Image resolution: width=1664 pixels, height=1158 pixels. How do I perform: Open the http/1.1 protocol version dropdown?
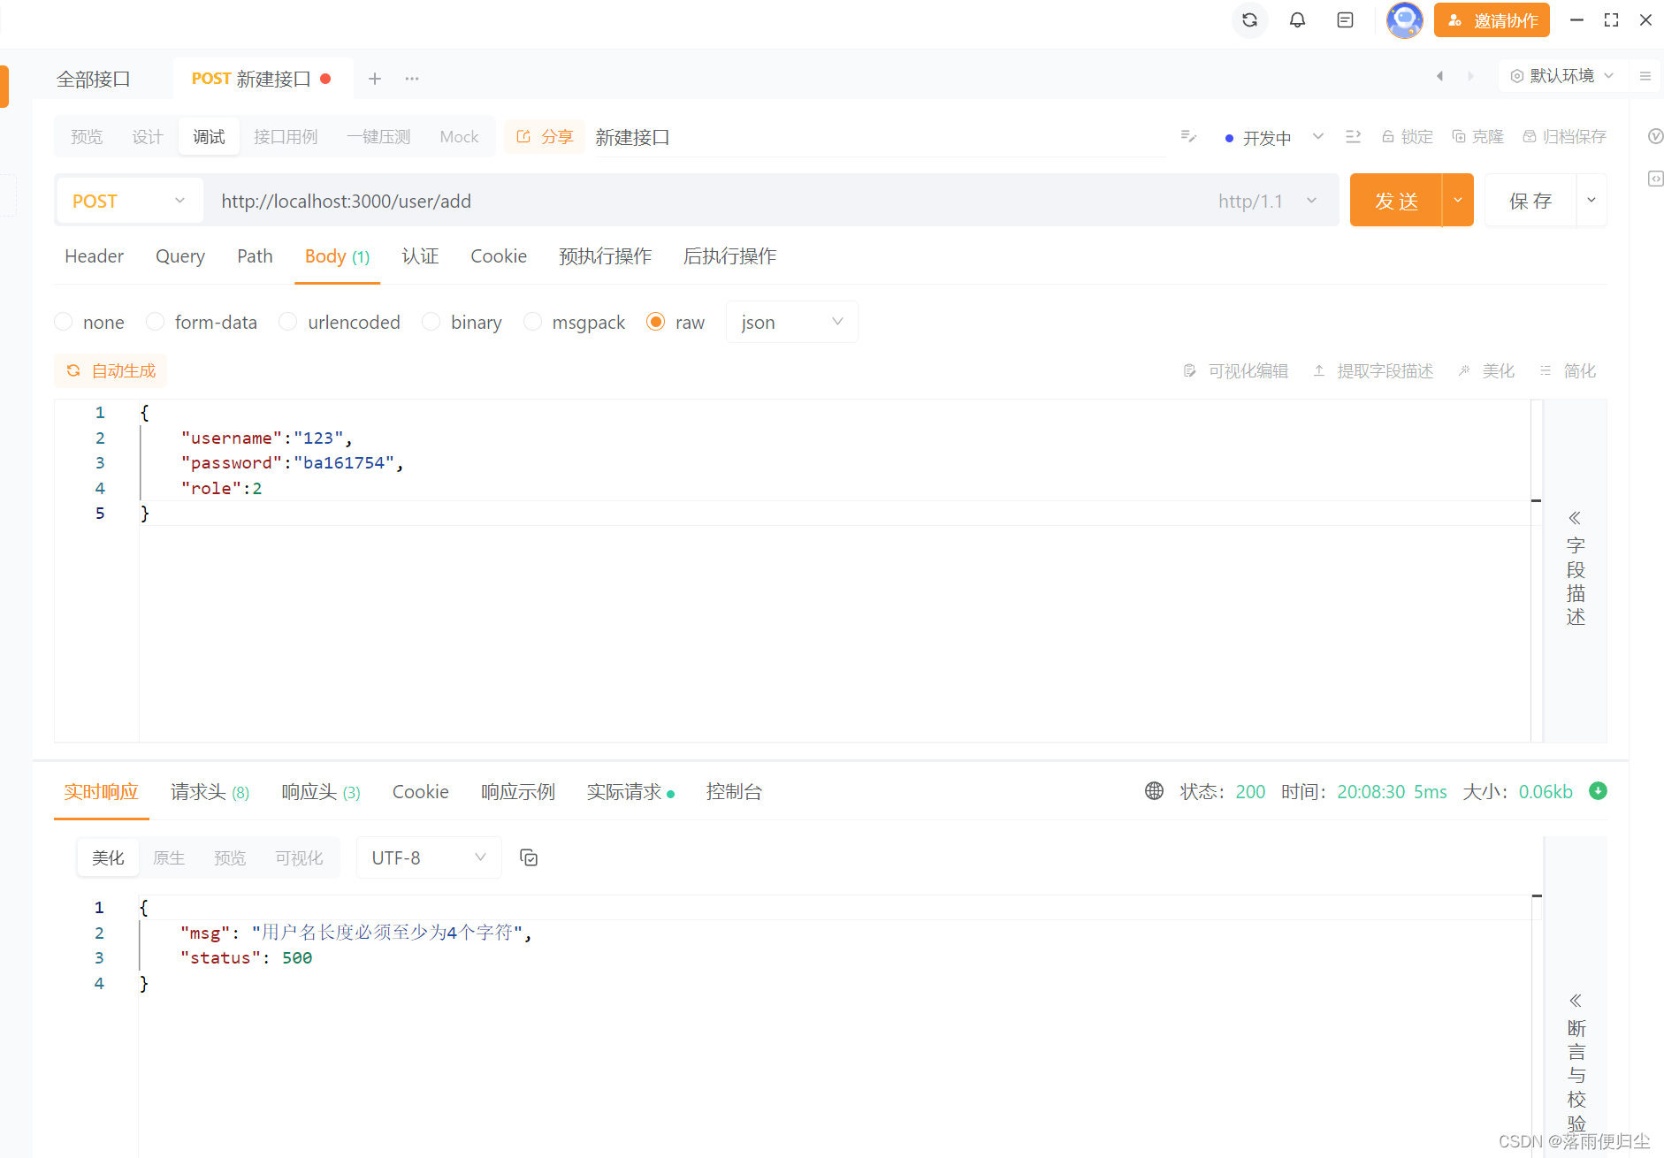[1268, 201]
